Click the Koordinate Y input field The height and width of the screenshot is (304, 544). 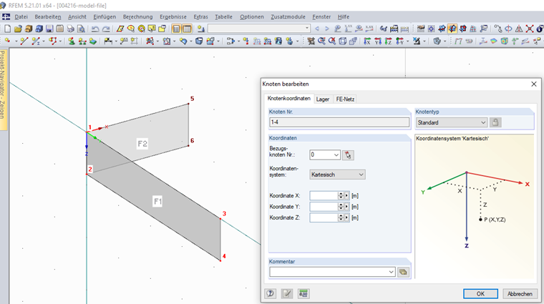[324, 207]
